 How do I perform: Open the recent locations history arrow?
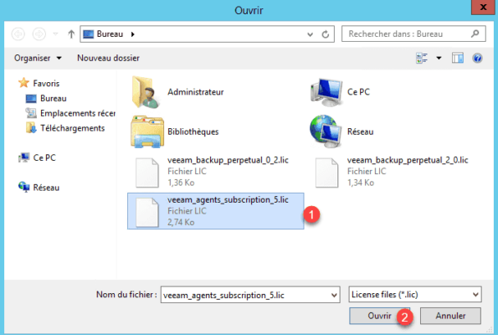pos(55,34)
